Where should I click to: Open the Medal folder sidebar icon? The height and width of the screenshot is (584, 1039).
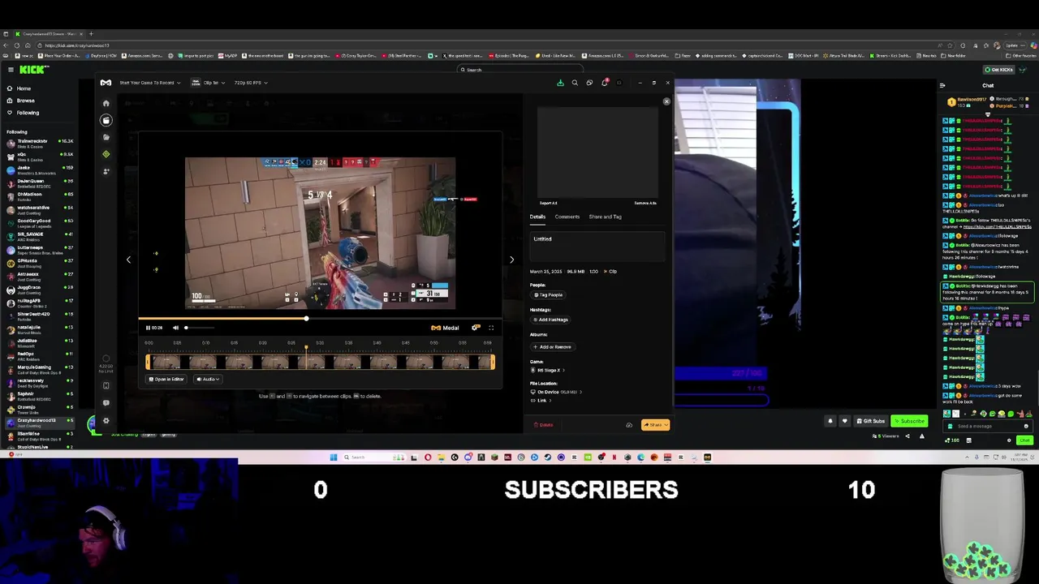coord(106,137)
